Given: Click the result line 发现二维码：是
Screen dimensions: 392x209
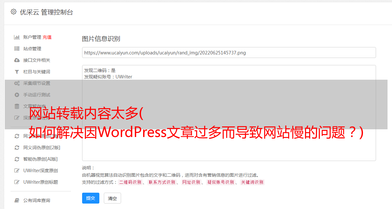Looking at the screenshot, I should (100, 70).
